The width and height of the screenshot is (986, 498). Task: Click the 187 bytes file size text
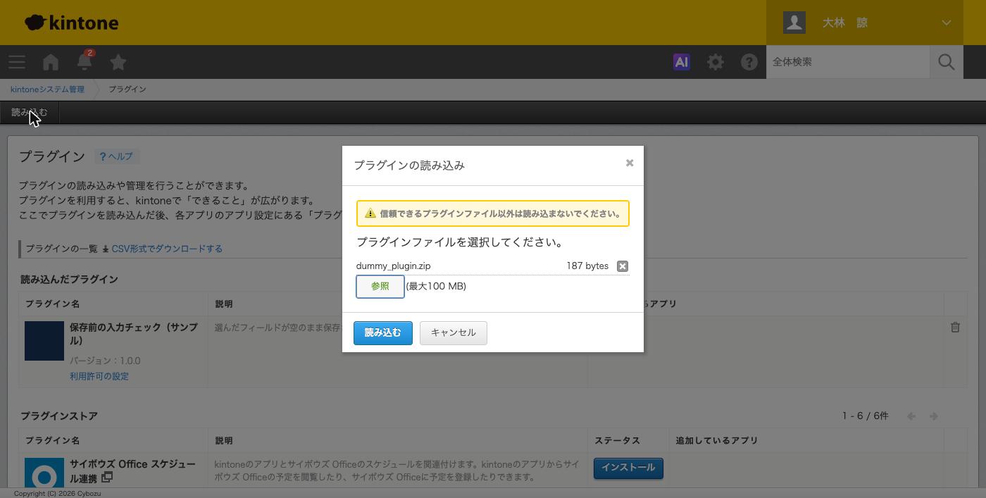[587, 266]
